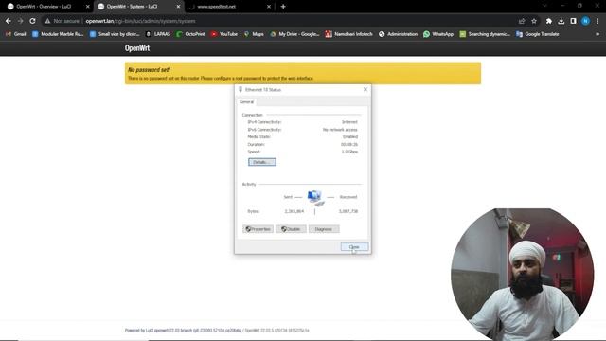Close the Ethernet 10 Status dialog with X
The image size is (606, 341).
pyautogui.click(x=365, y=89)
